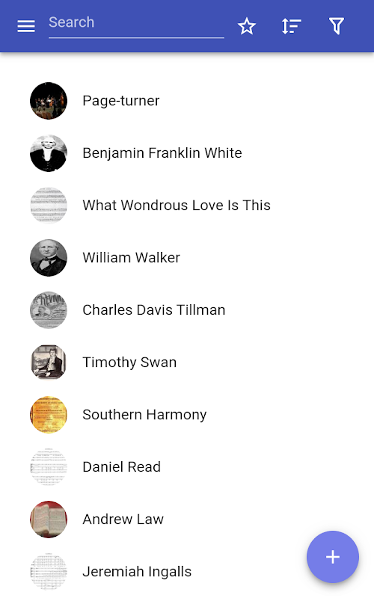Viewport: 374px width, 598px height.
Task: Select the William Walker entry
Action: coord(187,258)
